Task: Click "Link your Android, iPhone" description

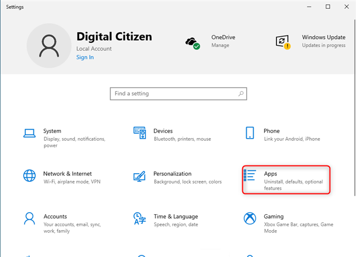Action: (292, 139)
